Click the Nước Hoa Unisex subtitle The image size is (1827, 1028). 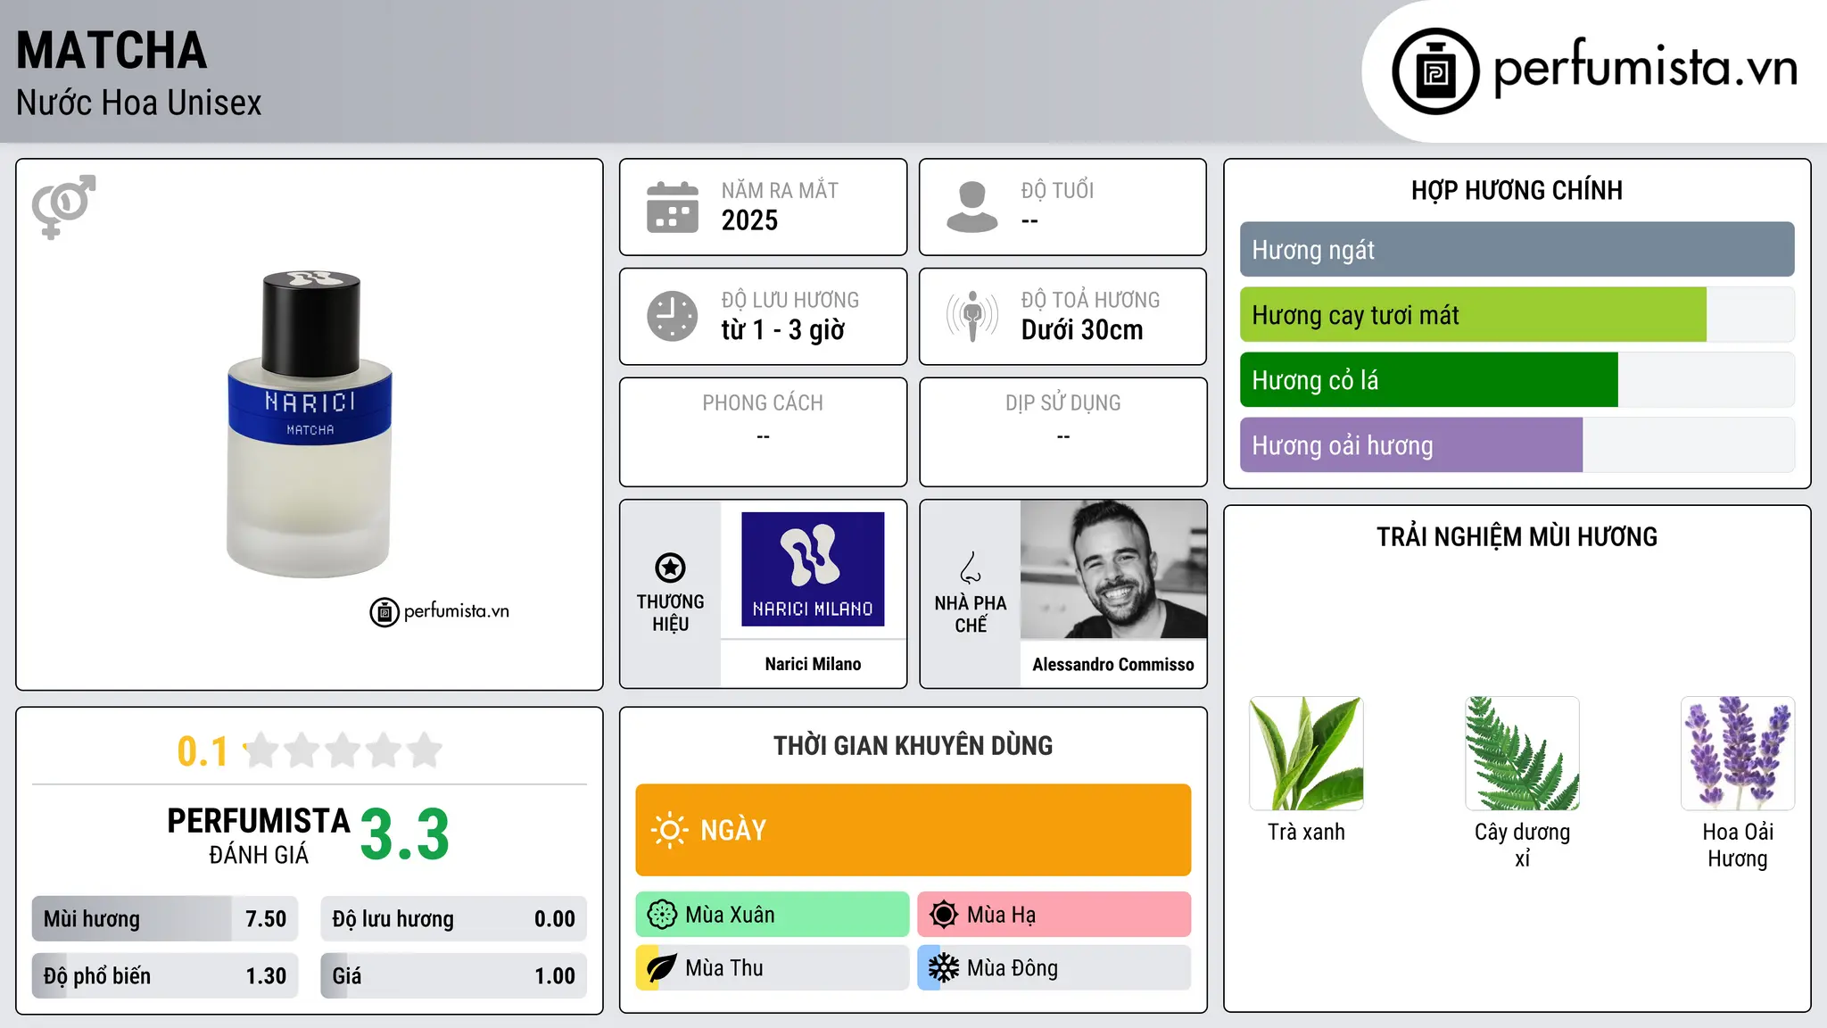(x=139, y=104)
